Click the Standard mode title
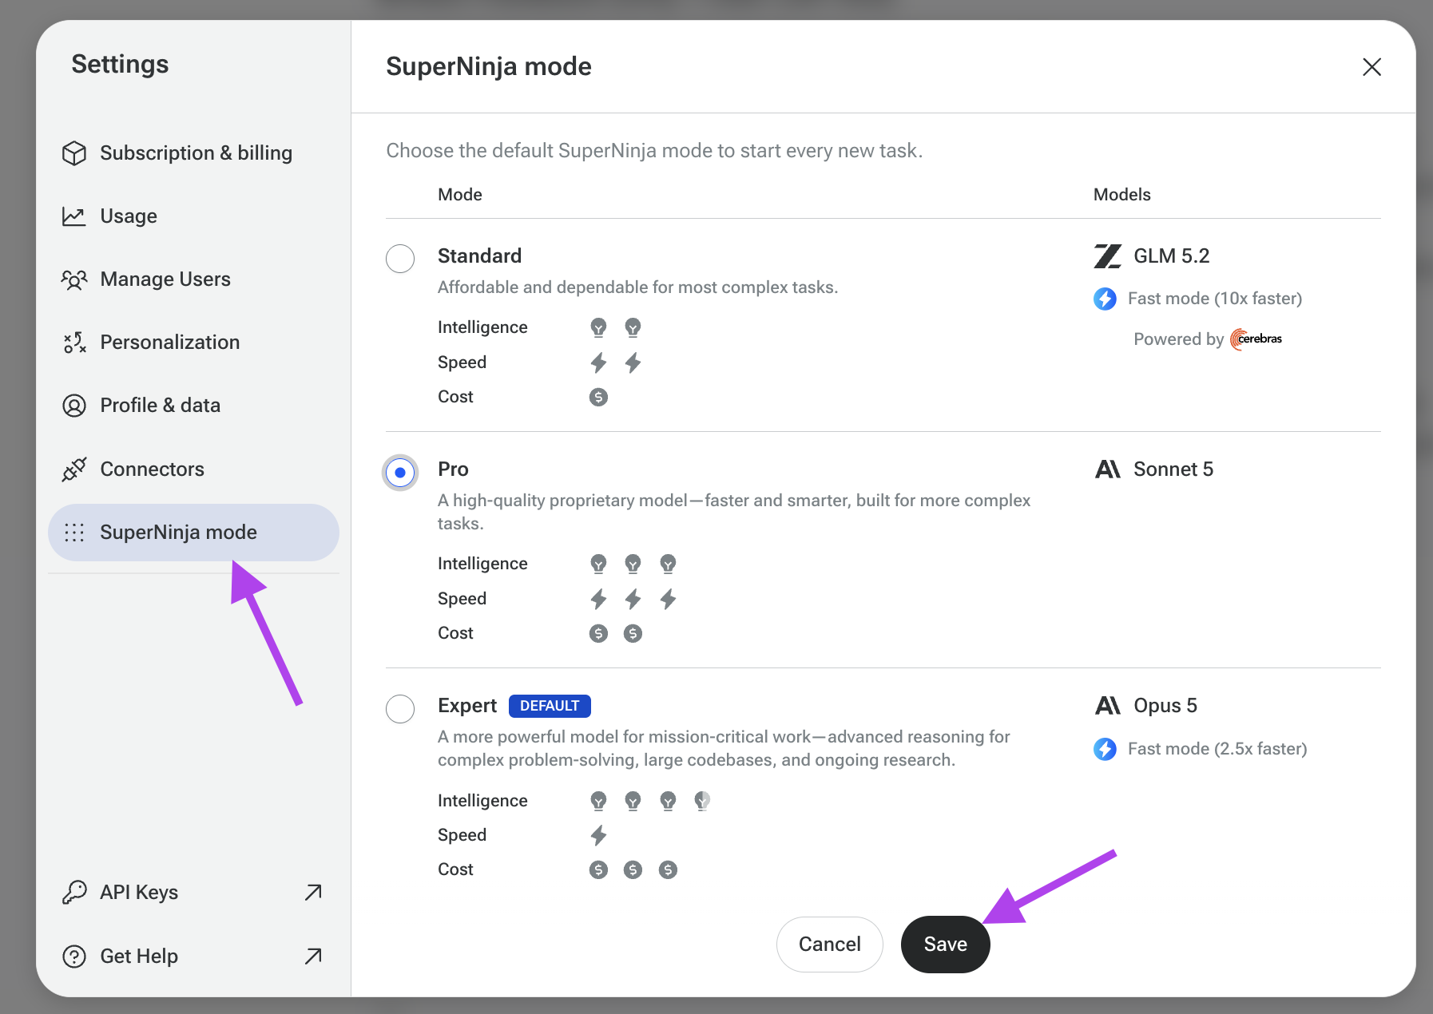 click(479, 256)
